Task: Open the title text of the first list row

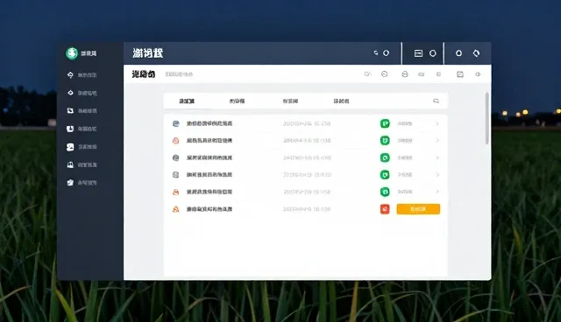Action: pyautogui.click(x=209, y=123)
